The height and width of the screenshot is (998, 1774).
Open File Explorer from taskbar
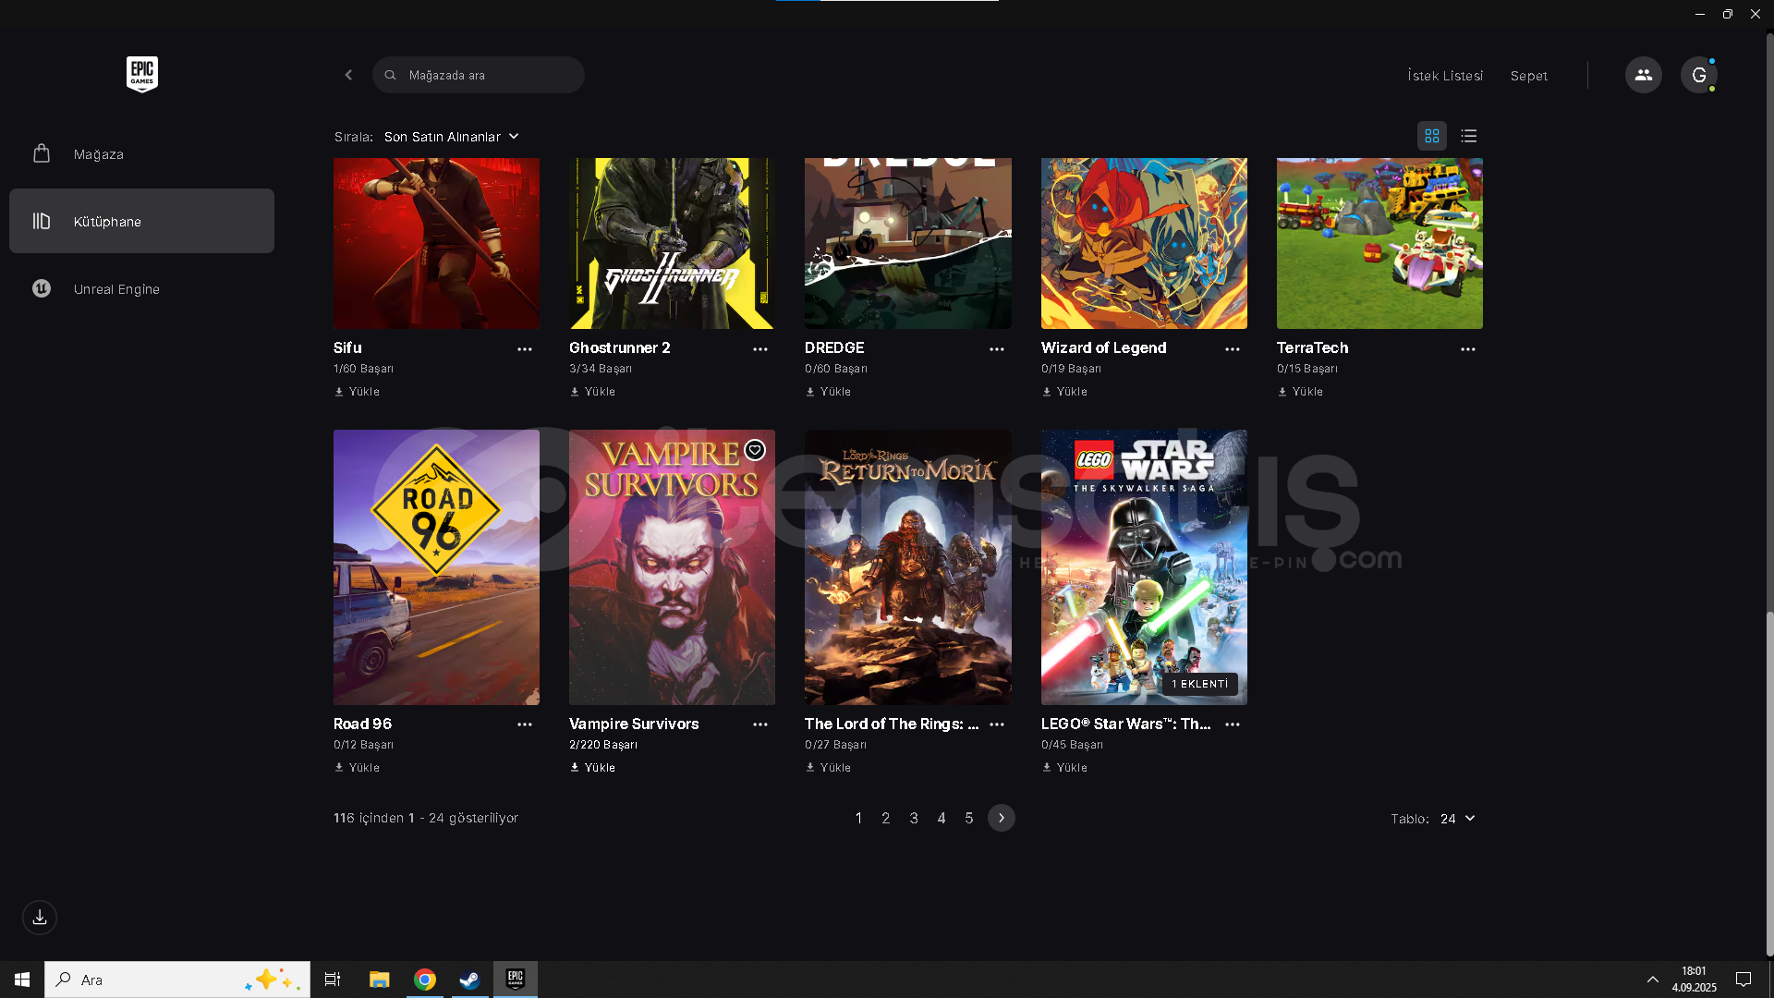pyautogui.click(x=380, y=980)
